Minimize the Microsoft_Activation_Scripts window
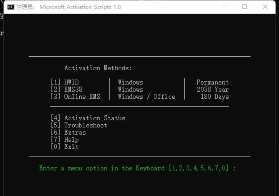Screen dimensions: 279x196 click(x=224, y=7)
